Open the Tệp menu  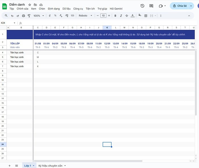[12, 9]
